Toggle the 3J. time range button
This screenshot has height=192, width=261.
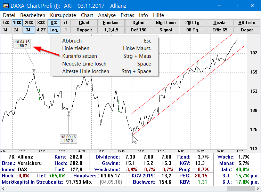[29, 30]
